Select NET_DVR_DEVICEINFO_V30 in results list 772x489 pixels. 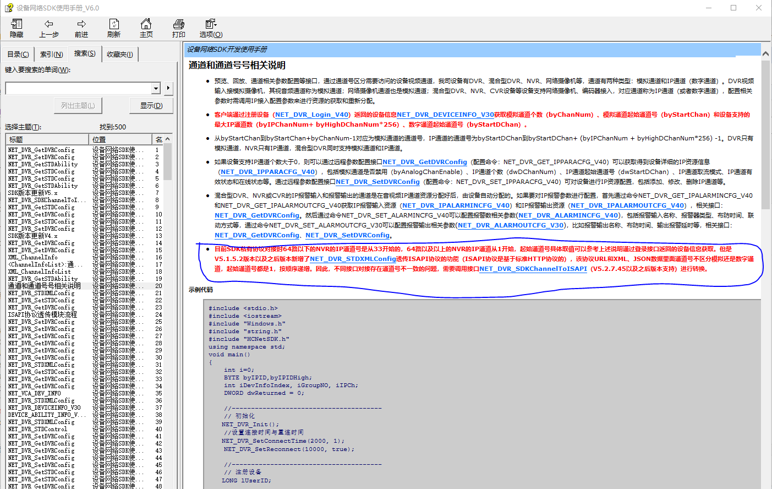point(44,407)
